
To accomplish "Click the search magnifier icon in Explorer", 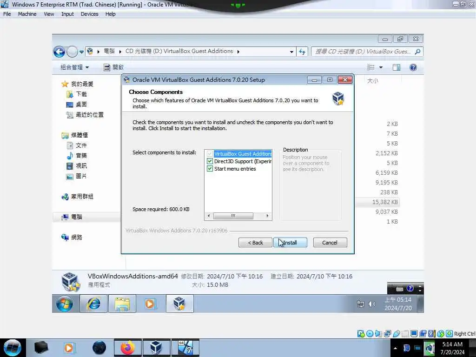I will pyautogui.click(x=418, y=52).
